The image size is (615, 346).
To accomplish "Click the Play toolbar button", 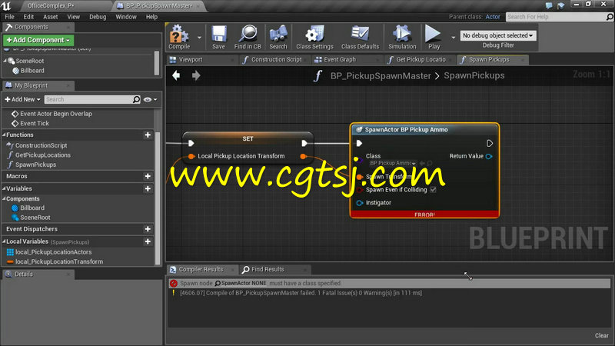I will coord(434,37).
